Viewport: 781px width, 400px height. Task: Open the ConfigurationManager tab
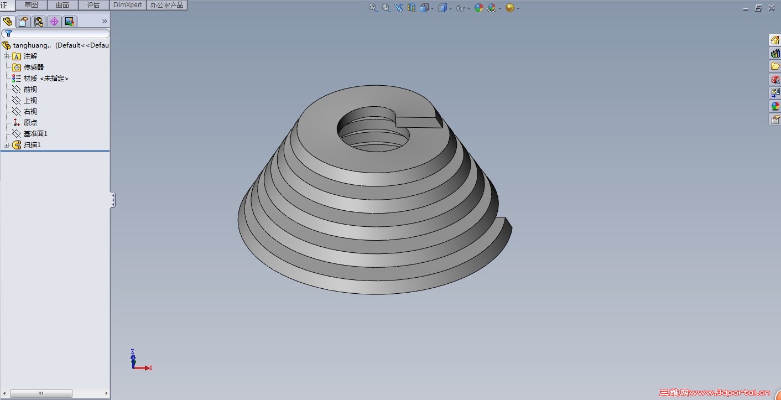38,22
